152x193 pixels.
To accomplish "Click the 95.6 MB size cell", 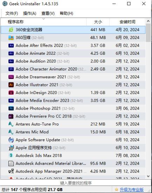I will 98,164.
